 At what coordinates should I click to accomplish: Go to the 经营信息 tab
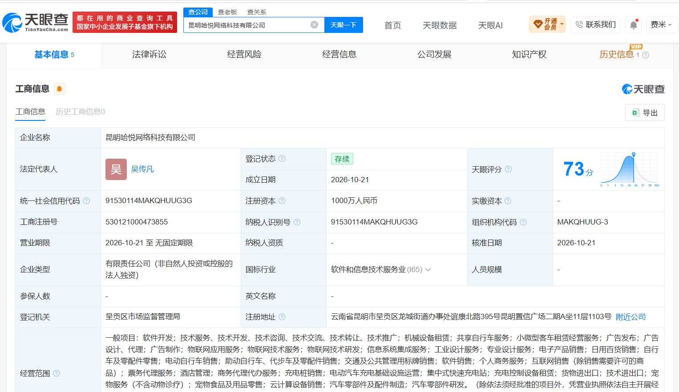coord(339,55)
